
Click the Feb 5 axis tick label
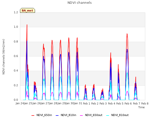120,103
